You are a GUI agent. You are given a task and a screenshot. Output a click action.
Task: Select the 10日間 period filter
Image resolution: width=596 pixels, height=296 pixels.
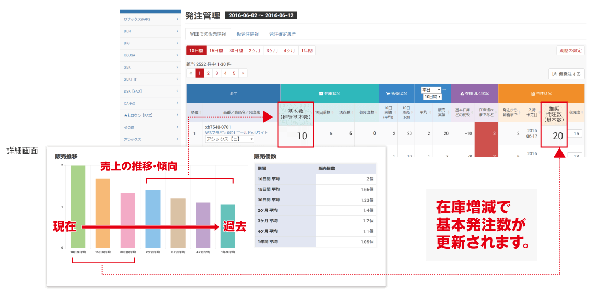click(196, 51)
